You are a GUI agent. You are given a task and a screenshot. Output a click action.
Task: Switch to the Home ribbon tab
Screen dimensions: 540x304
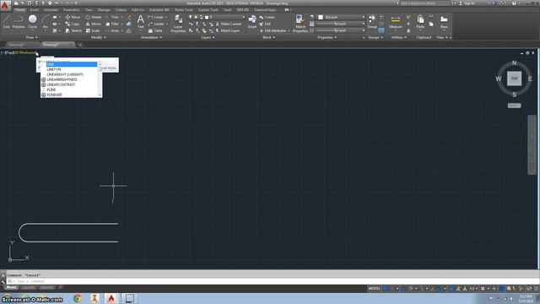20,9
